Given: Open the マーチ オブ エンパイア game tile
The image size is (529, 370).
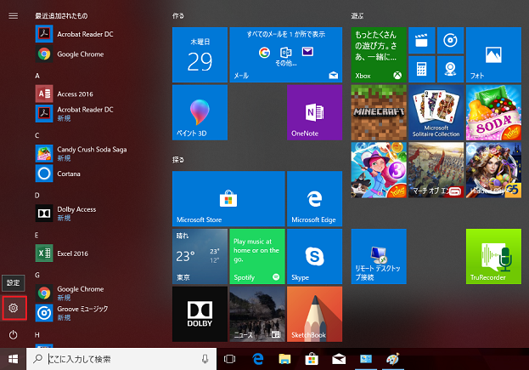Looking at the screenshot, I should tap(436, 170).
